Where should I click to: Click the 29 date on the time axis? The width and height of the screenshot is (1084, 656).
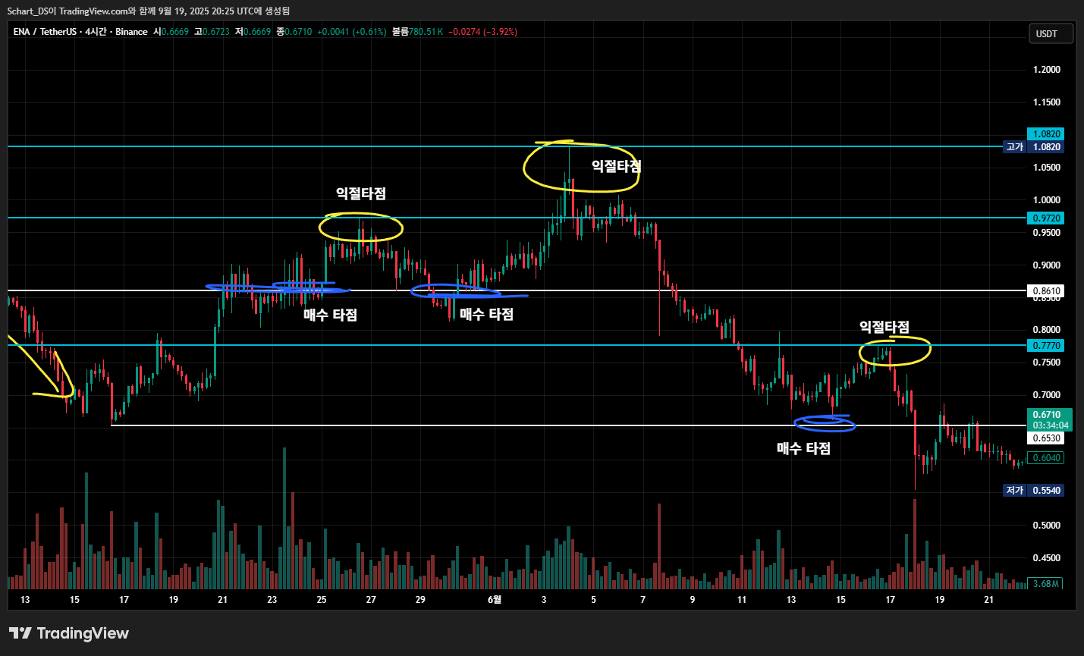click(420, 600)
